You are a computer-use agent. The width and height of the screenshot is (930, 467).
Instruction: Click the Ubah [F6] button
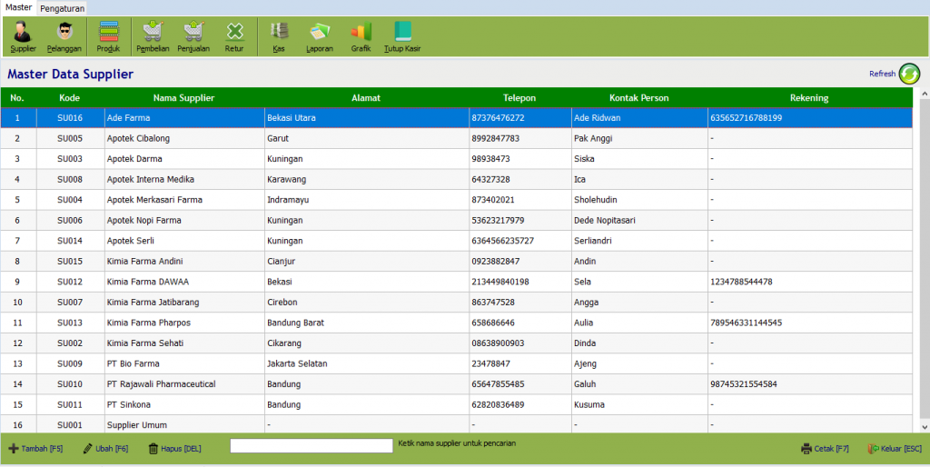(x=105, y=449)
